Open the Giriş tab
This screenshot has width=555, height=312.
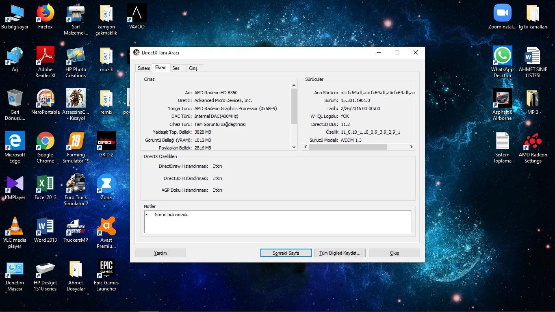point(193,68)
